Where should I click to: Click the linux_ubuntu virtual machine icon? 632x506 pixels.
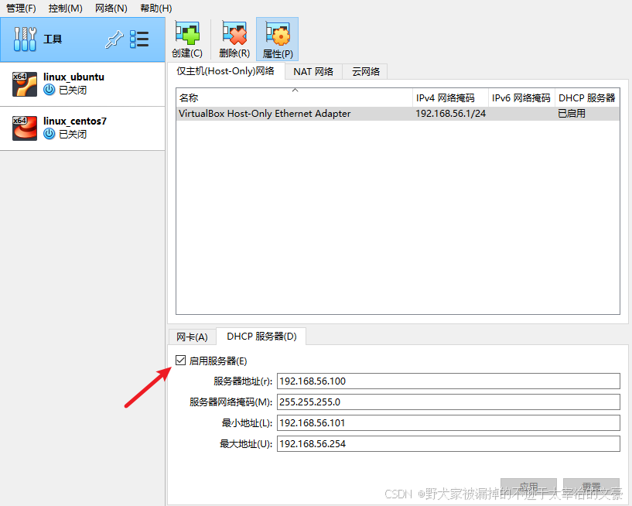[x=24, y=84]
